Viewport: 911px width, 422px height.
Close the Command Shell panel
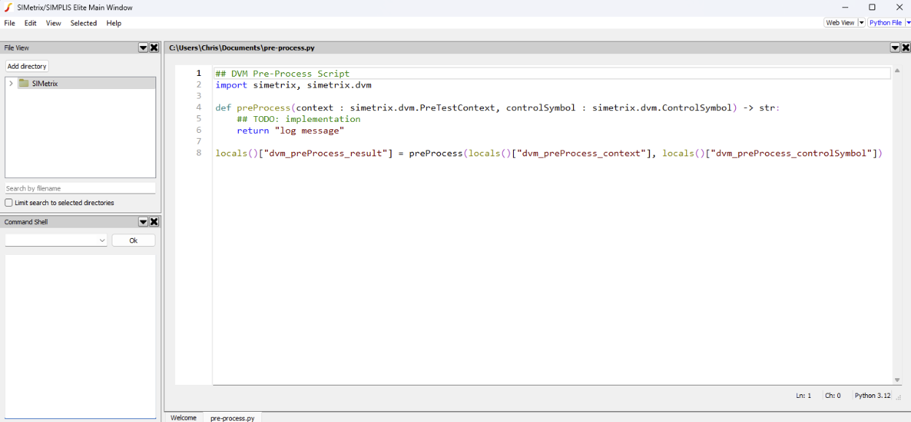point(153,221)
